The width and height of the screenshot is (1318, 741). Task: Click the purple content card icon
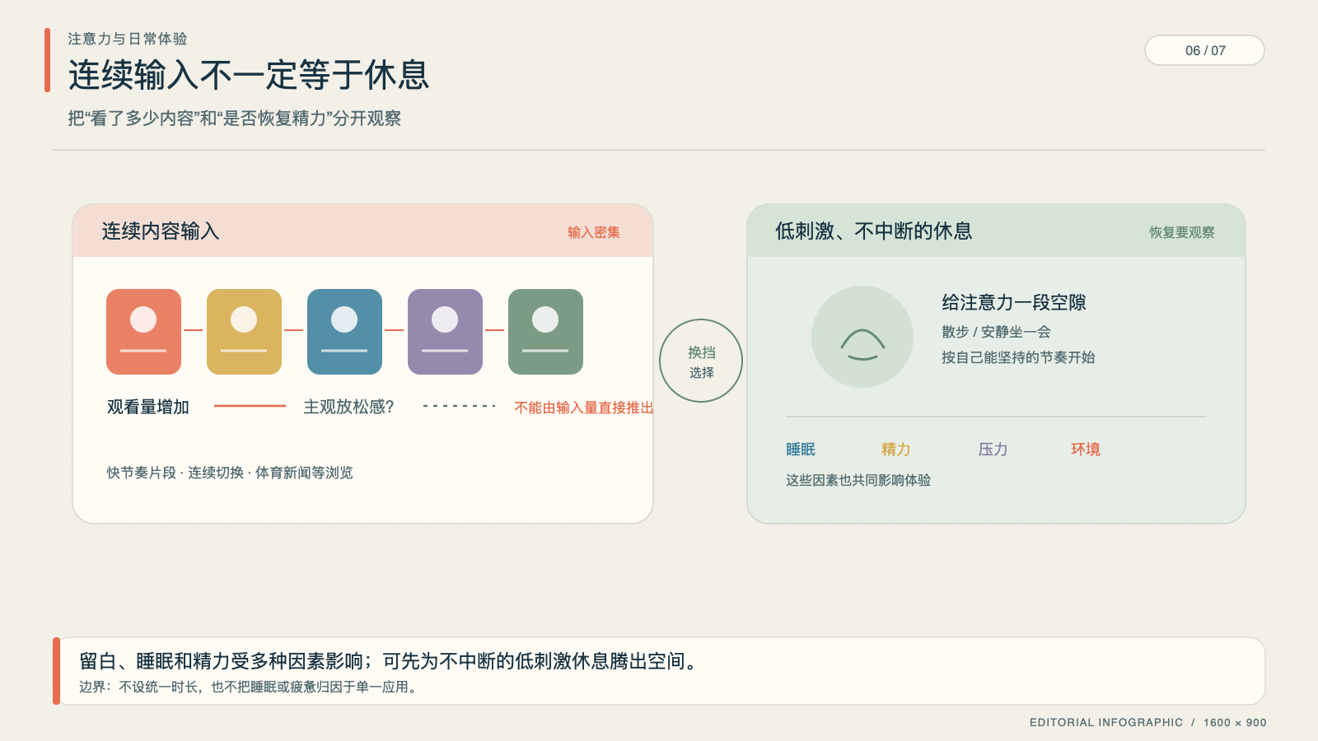(x=445, y=332)
